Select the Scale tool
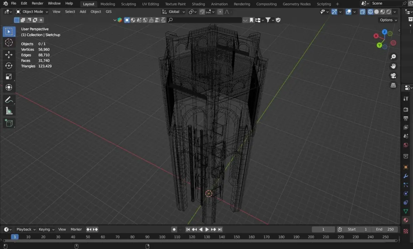This screenshot has height=249, width=413. (9, 76)
